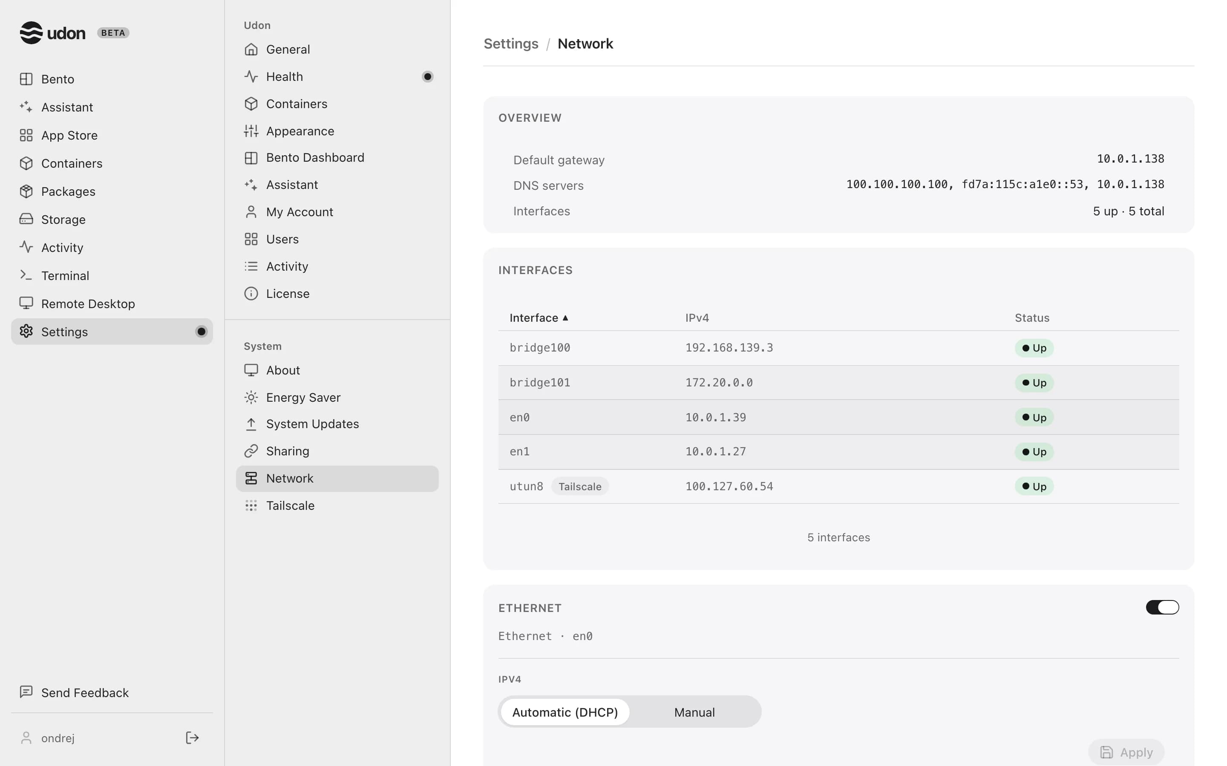Go to Bento Dashboard settings
Screen dimensions: 1227x766
(337, 157)
